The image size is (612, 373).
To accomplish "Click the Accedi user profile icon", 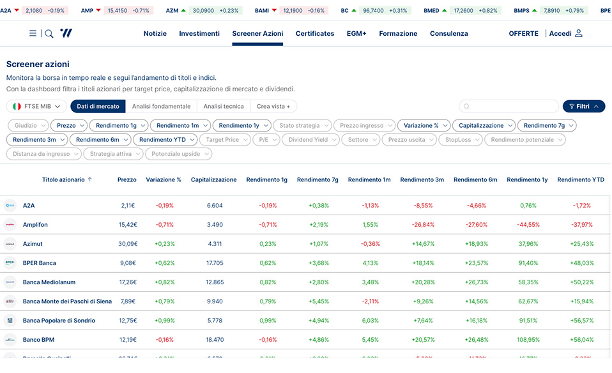I will click(x=578, y=33).
